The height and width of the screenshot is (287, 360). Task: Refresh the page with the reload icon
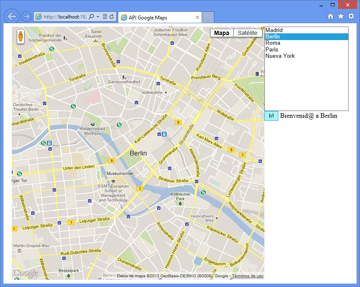point(112,16)
